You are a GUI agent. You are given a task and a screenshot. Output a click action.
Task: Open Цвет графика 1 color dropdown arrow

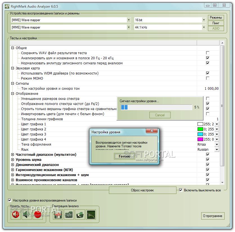point(217,124)
